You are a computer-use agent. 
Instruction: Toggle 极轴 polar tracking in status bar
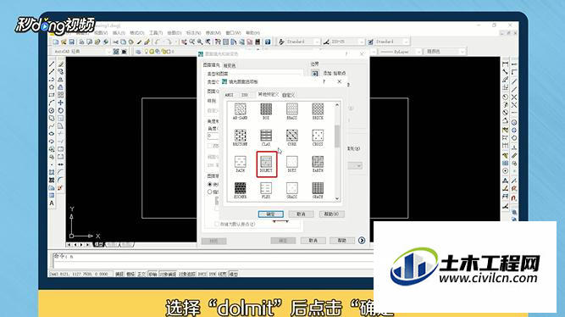coord(152,275)
